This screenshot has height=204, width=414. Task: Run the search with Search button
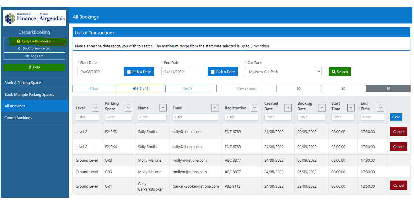coord(339,72)
